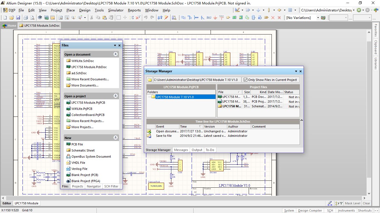Collapse the New section in Files panel
This screenshot has height=213, width=380.
click(116, 138)
